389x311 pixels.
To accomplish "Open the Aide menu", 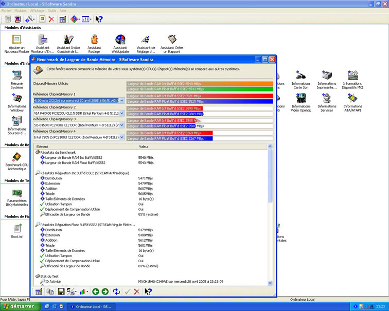I will pyautogui.click(x=63, y=11).
